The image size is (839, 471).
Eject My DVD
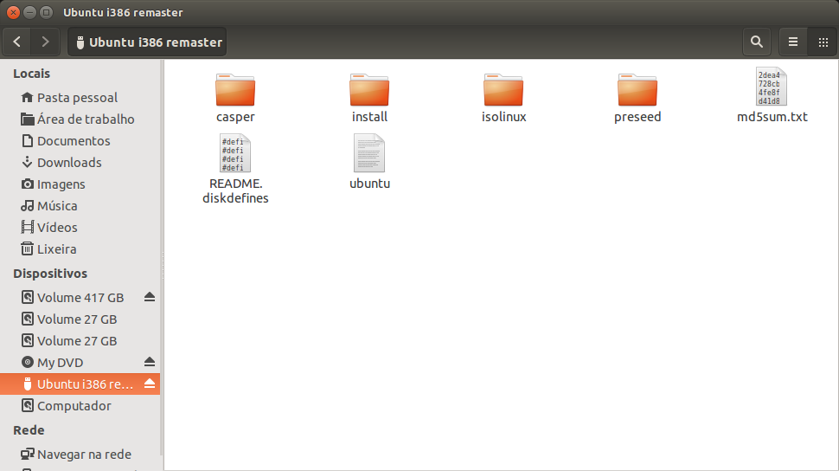pos(150,362)
